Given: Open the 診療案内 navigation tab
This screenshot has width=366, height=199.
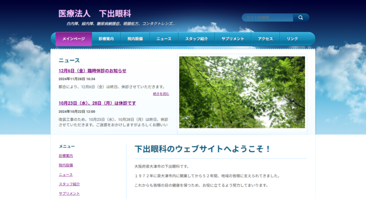Looking at the screenshot, I should [x=106, y=39].
